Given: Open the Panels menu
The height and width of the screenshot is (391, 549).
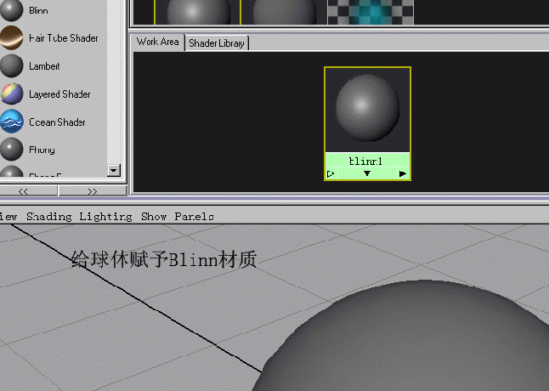Looking at the screenshot, I should tap(195, 217).
